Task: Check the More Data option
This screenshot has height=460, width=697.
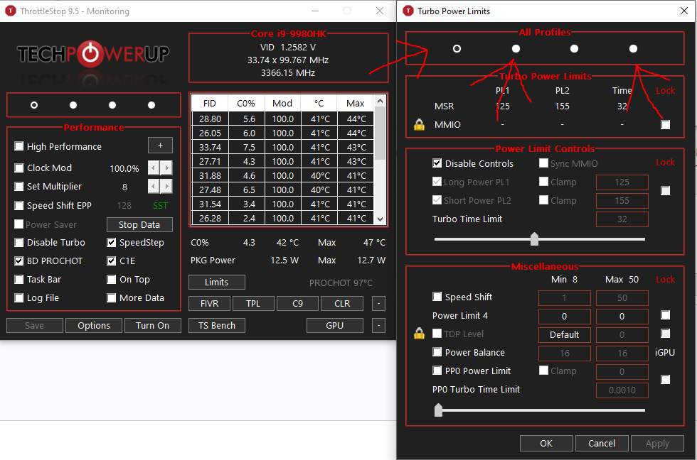Action: point(112,297)
